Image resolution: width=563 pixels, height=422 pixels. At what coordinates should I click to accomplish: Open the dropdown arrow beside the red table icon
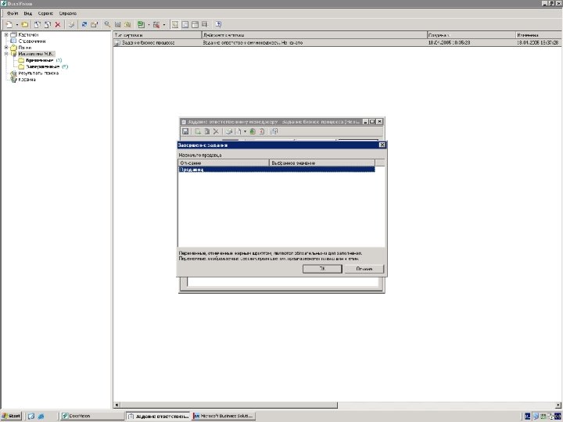(164, 24)
